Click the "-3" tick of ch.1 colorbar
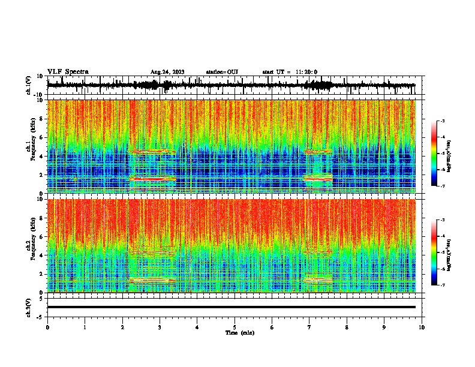Viewport: 475px width, 367px height. tap(442, 121)
